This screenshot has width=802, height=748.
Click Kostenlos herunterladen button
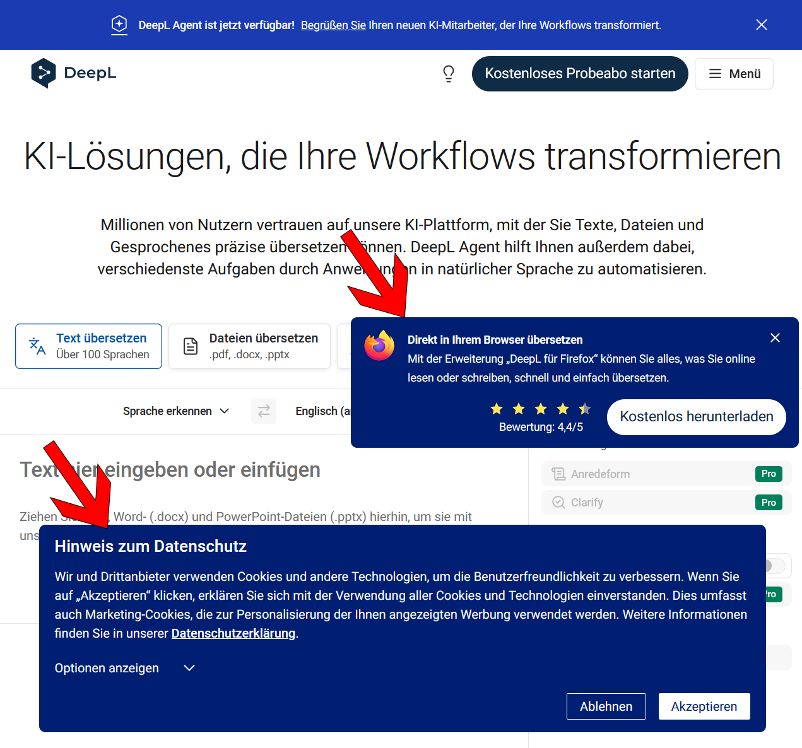697,417
